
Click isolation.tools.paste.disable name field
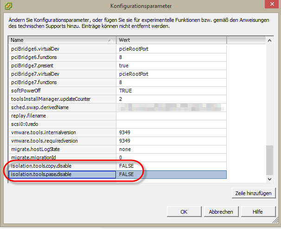62,175
